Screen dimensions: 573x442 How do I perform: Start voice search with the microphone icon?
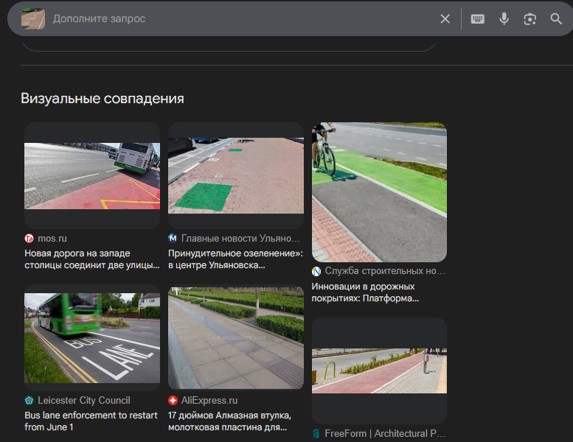click(504, 18)
